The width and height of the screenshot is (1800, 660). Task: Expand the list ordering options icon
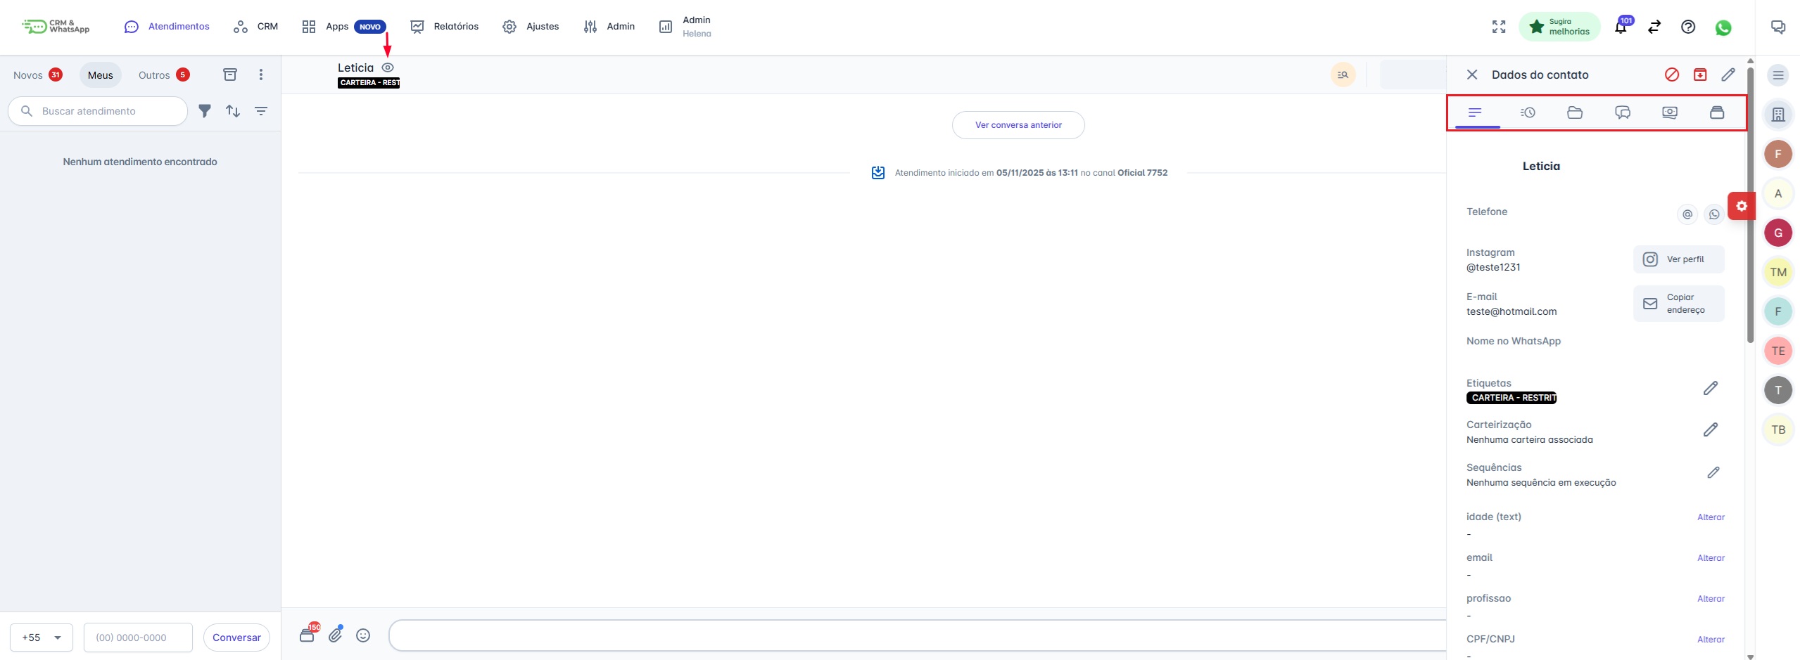click(261, 111)
